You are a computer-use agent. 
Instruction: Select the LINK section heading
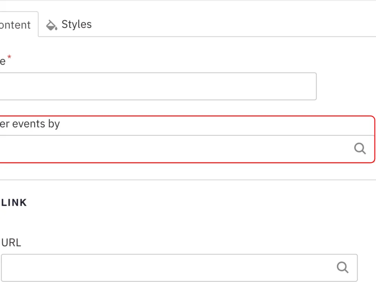pyautogui.click(x=14, y=202)
